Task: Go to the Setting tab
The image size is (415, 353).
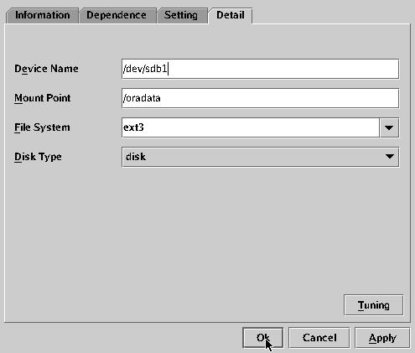Action: tap(182, 15)
